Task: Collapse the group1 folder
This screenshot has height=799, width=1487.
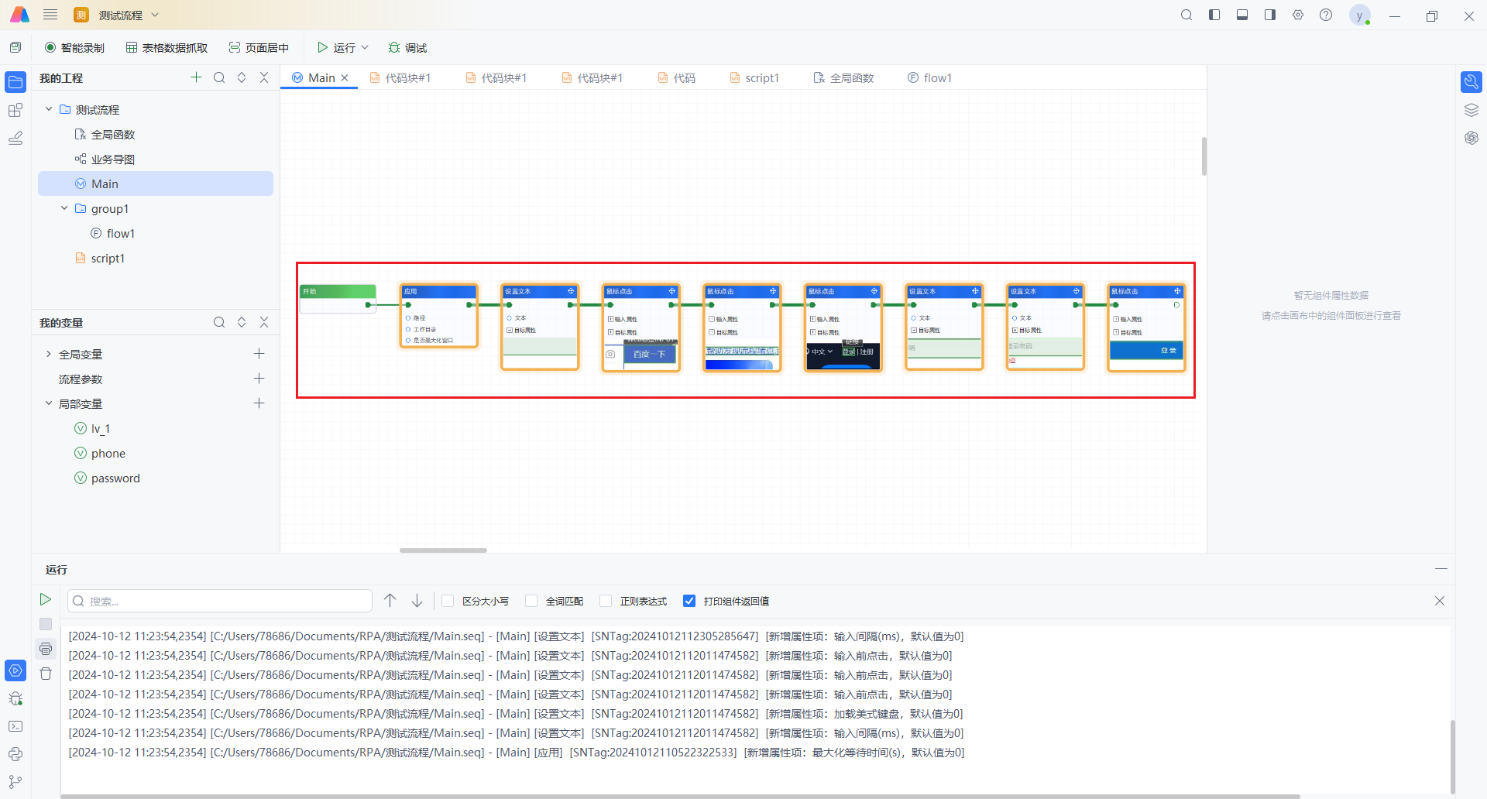Action: (x=64, y=208)
